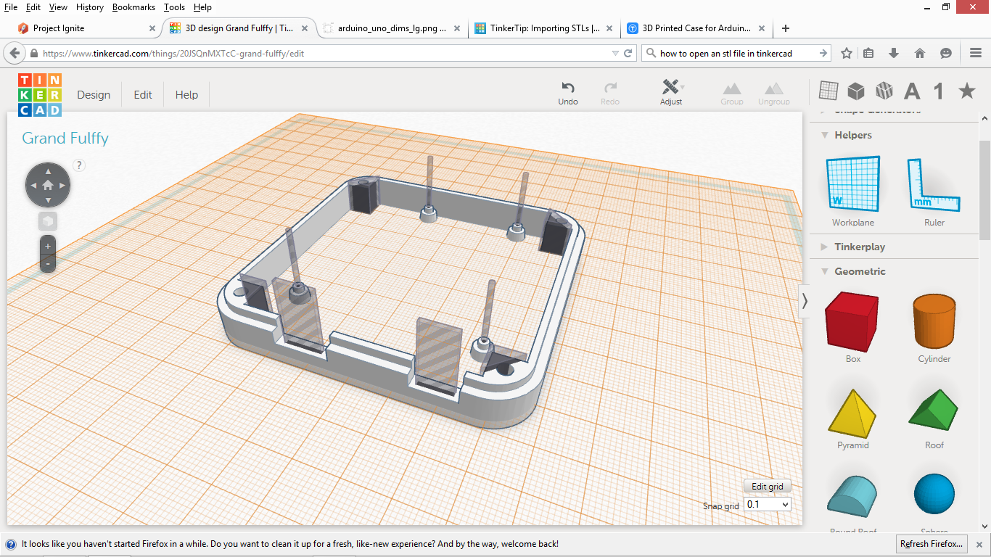Click the Edit grid button
The height and width of the screenshot is (557, 991).
767,487
